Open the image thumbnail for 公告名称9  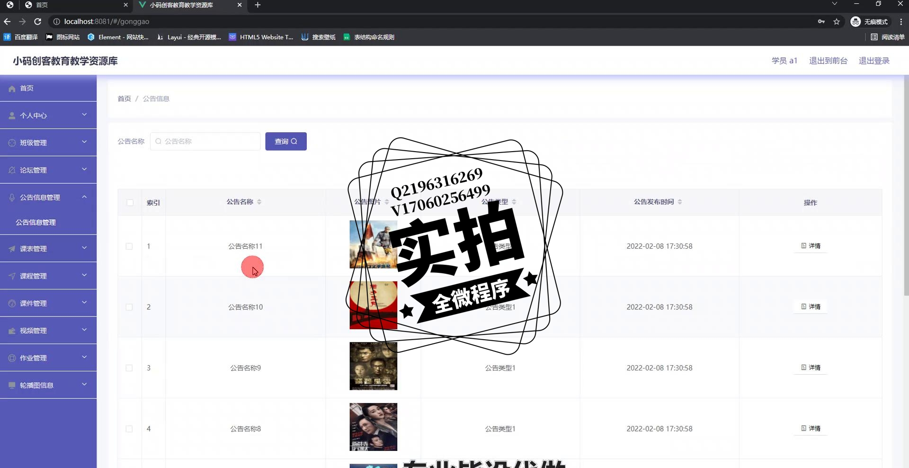point(373,366)
